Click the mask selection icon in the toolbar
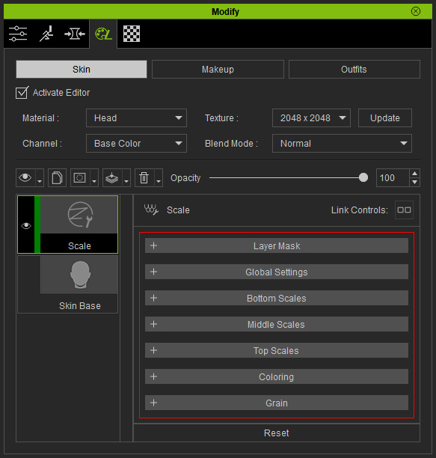 click(x=80, y=177)
